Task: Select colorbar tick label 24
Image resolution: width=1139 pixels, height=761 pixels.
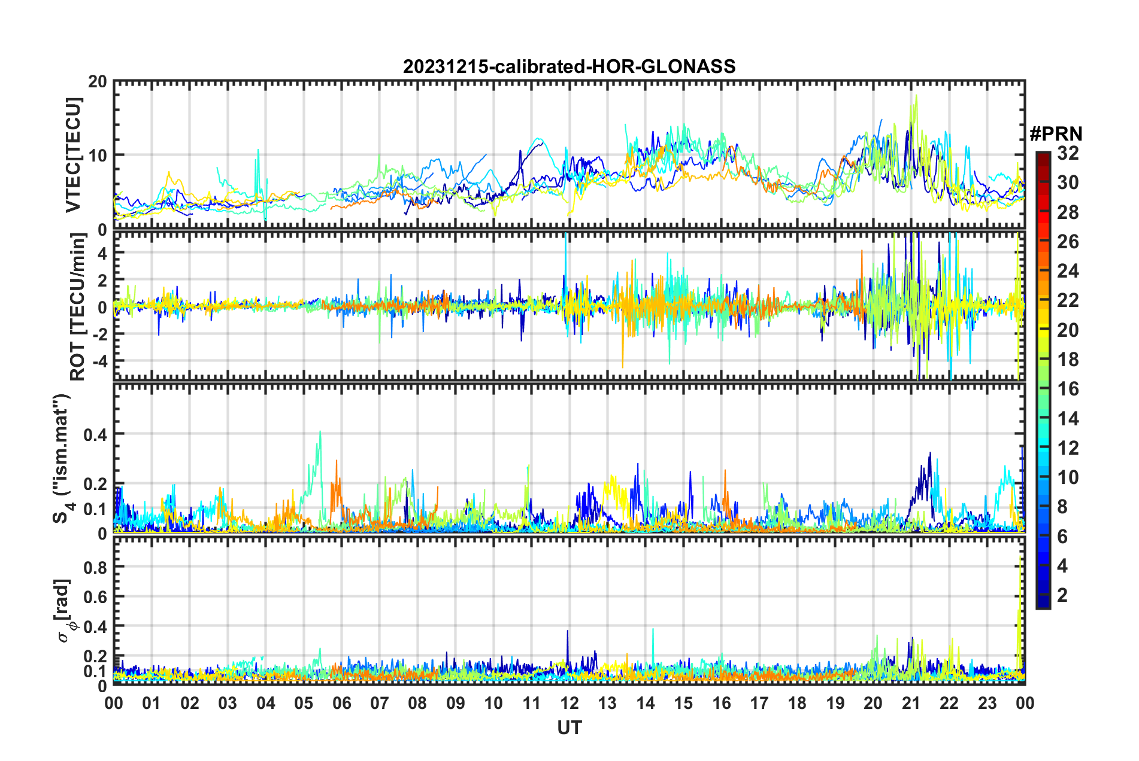Action: (x=1068, y=271)
